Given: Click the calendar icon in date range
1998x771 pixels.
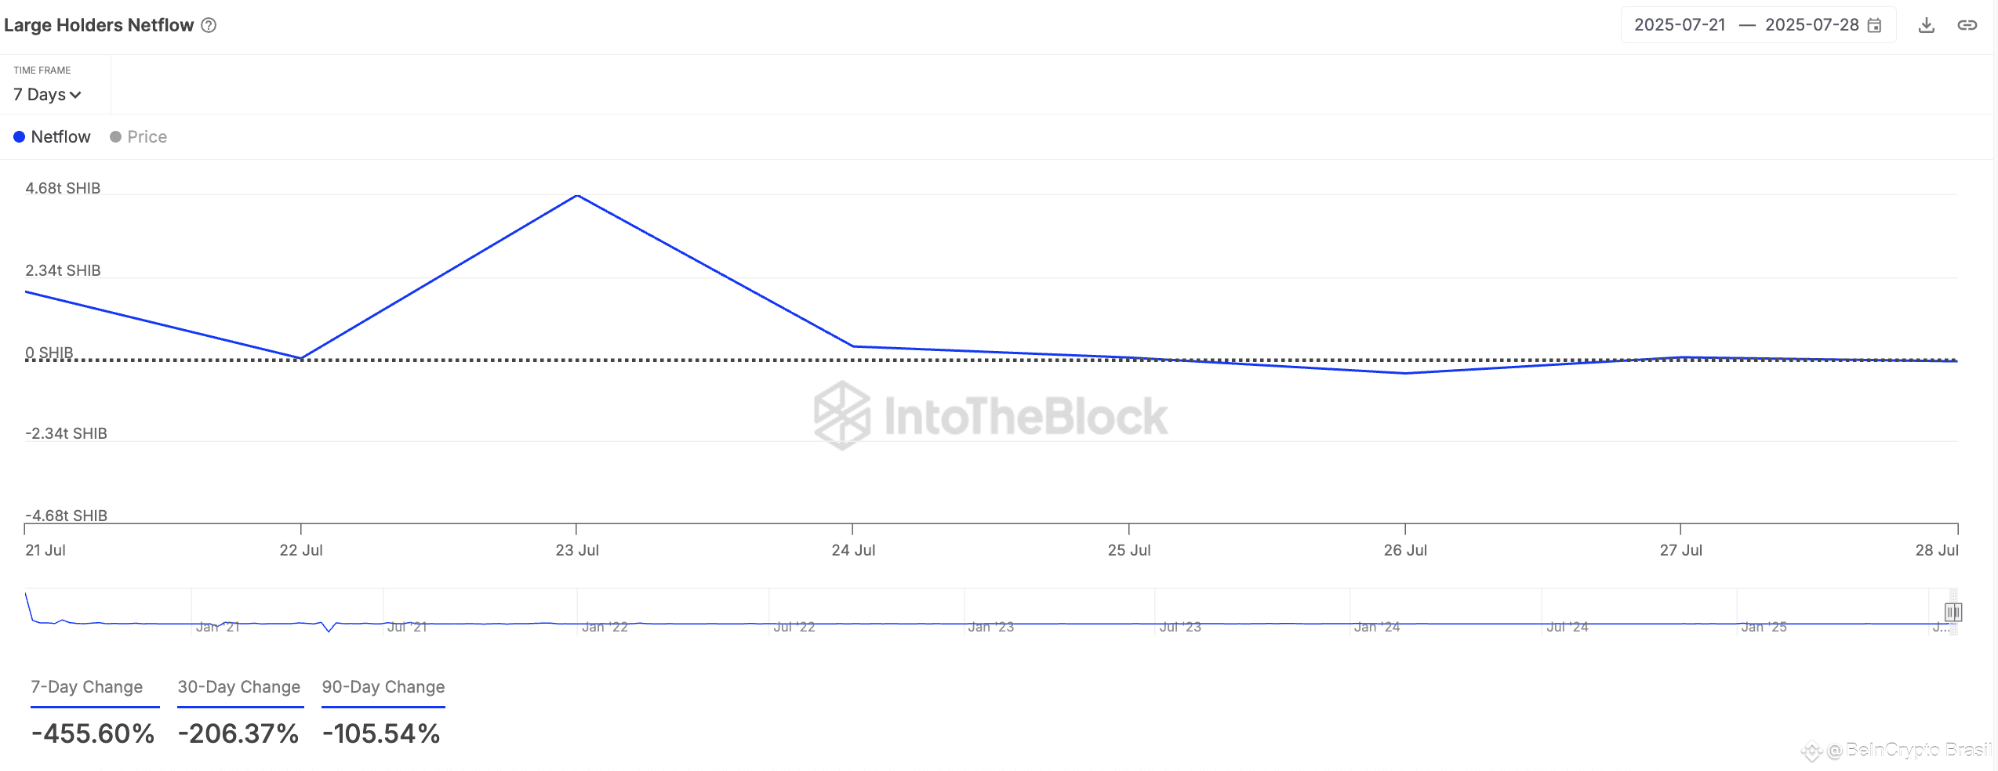Looking at the screenshot, I should [1874, 25].
